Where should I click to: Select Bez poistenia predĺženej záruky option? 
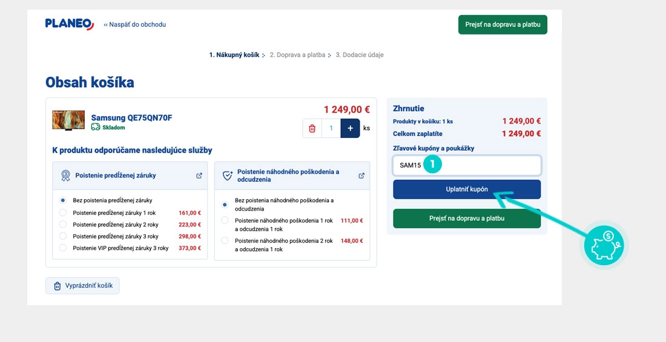click(x=63, y=200)
